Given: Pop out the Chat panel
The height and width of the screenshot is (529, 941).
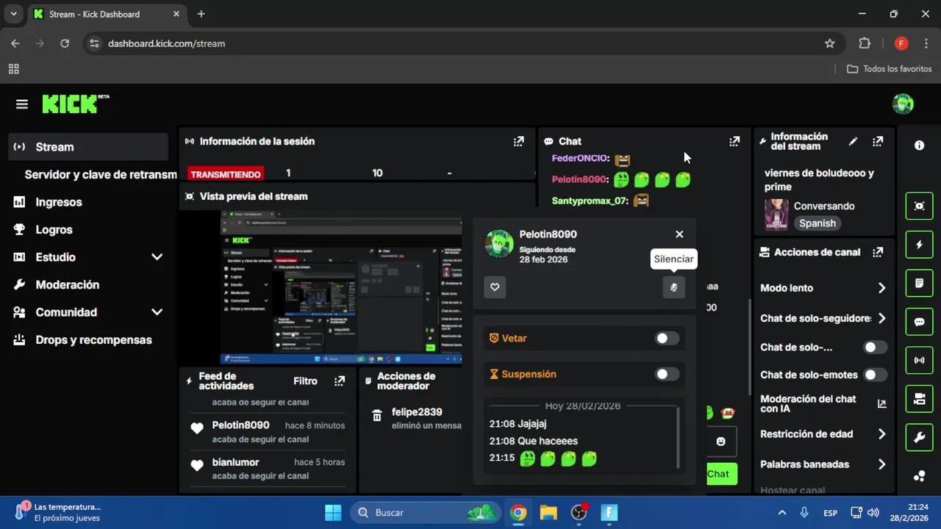Looking at the screenshot, I should (734, 141).
